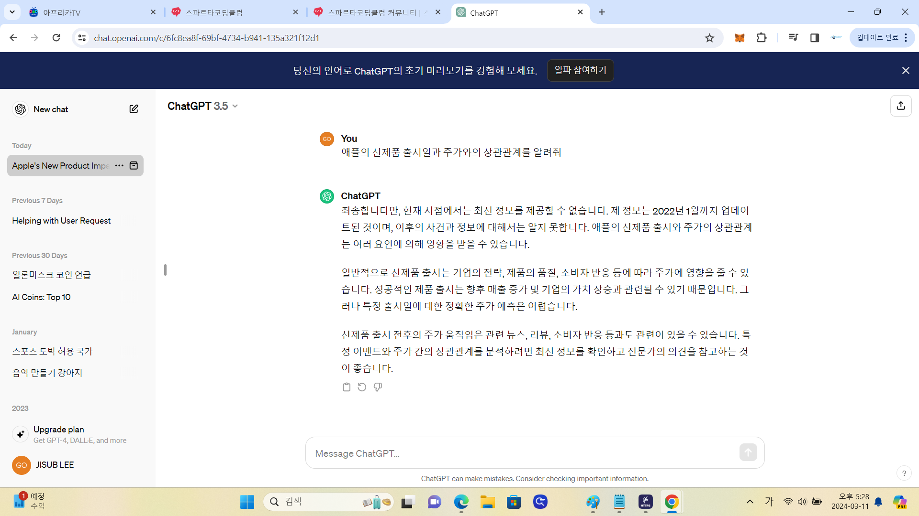The width and height of the screenshot is (919, 516).
Task: Click the ChatGPT logo beside New chat
Action: click(x=20, y=109)
